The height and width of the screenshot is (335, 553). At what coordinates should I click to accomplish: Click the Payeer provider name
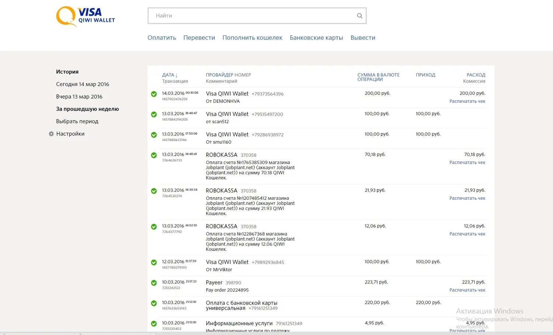[214, 282]
